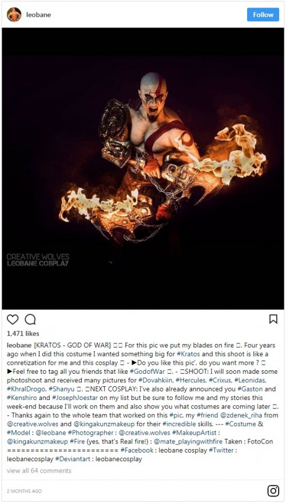
Task: Click the 2 months ago timestamp
Action: [24, 491]
